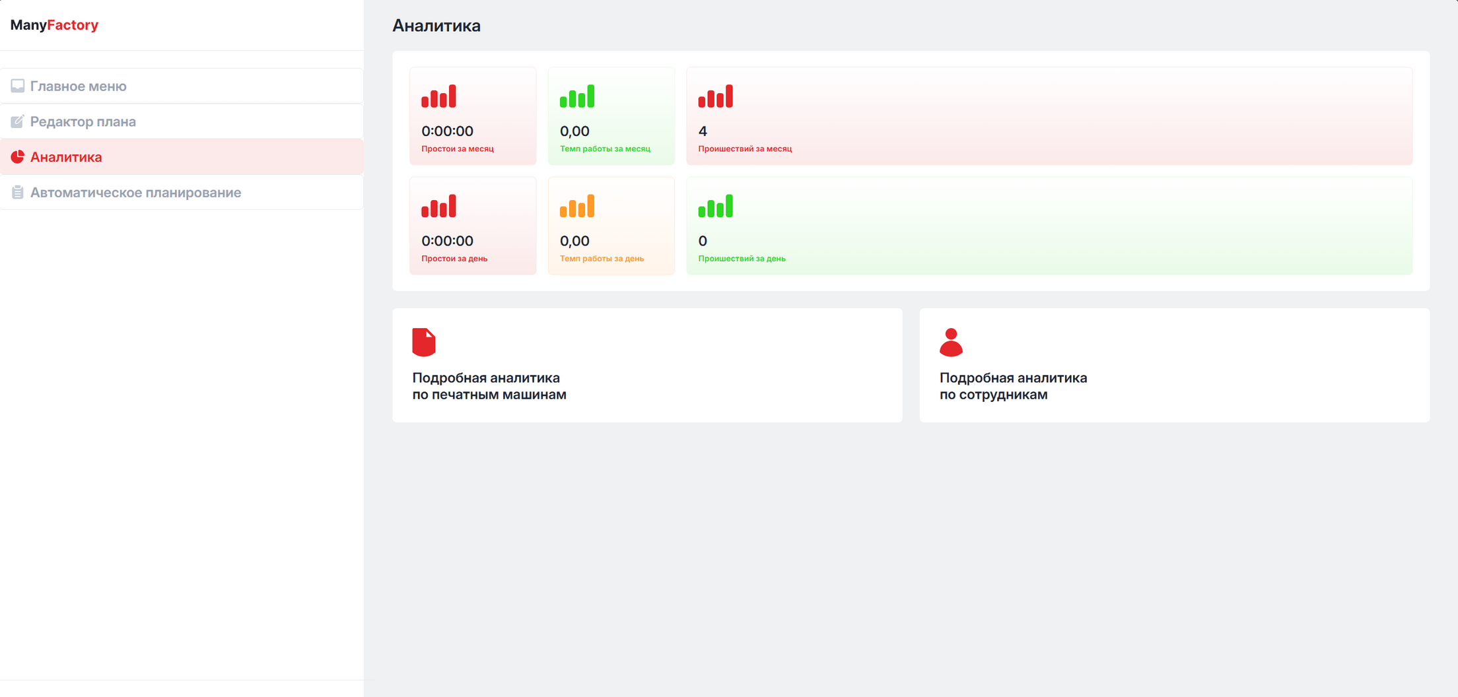
Task: Click the Простои за месяц label
Action: (458, 149)
